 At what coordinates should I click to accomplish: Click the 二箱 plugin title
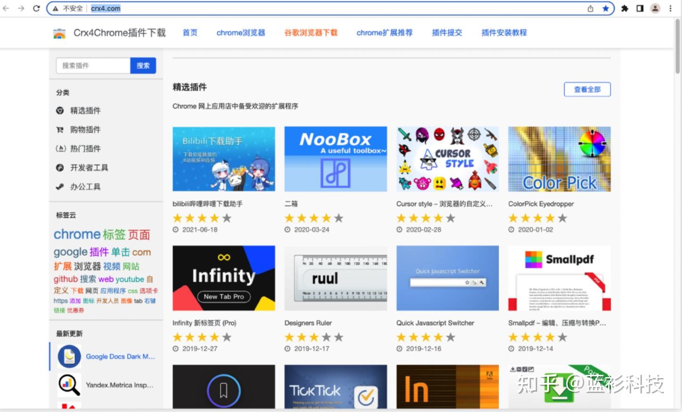coord(291,204)
